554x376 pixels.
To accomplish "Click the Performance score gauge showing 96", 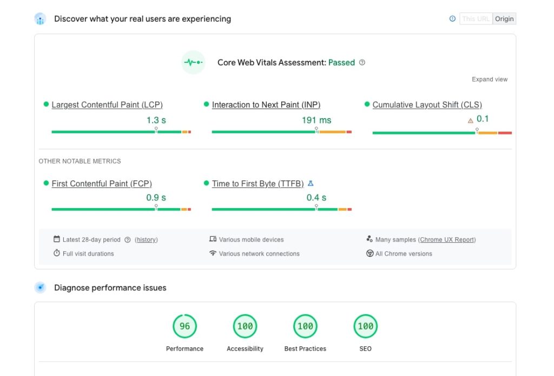I will coord(184,326).
